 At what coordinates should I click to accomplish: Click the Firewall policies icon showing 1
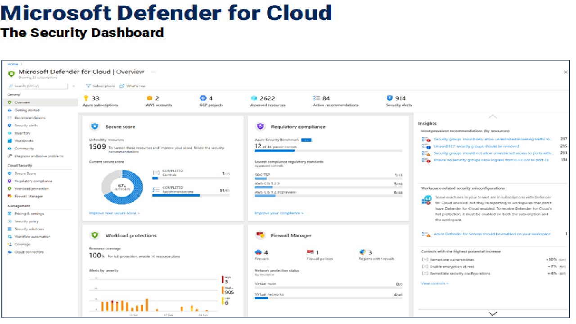tap(310, 252)
